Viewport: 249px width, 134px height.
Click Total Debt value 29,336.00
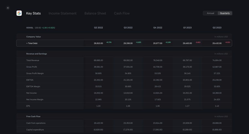128,43
